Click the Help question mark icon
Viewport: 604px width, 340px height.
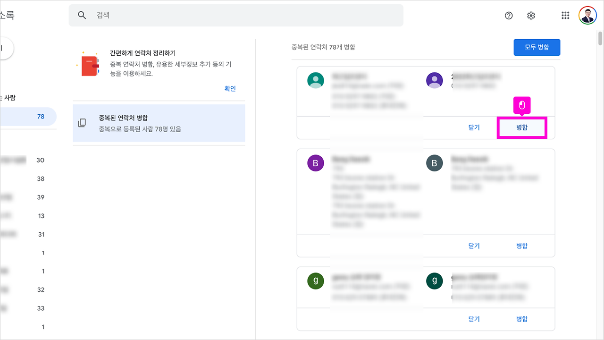point(508,15)
